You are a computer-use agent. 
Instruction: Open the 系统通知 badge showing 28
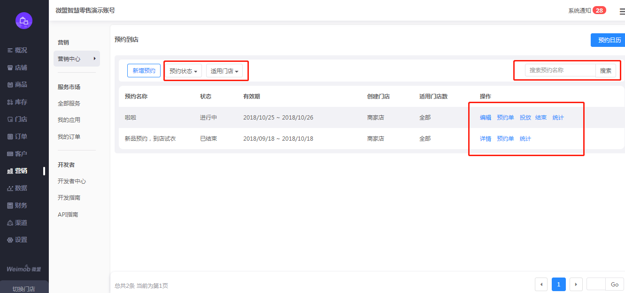599,10
